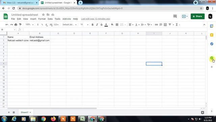The height and width of the screenshot is (122, 216).
Task: Click the green Share button
Action: pos(197,16)
